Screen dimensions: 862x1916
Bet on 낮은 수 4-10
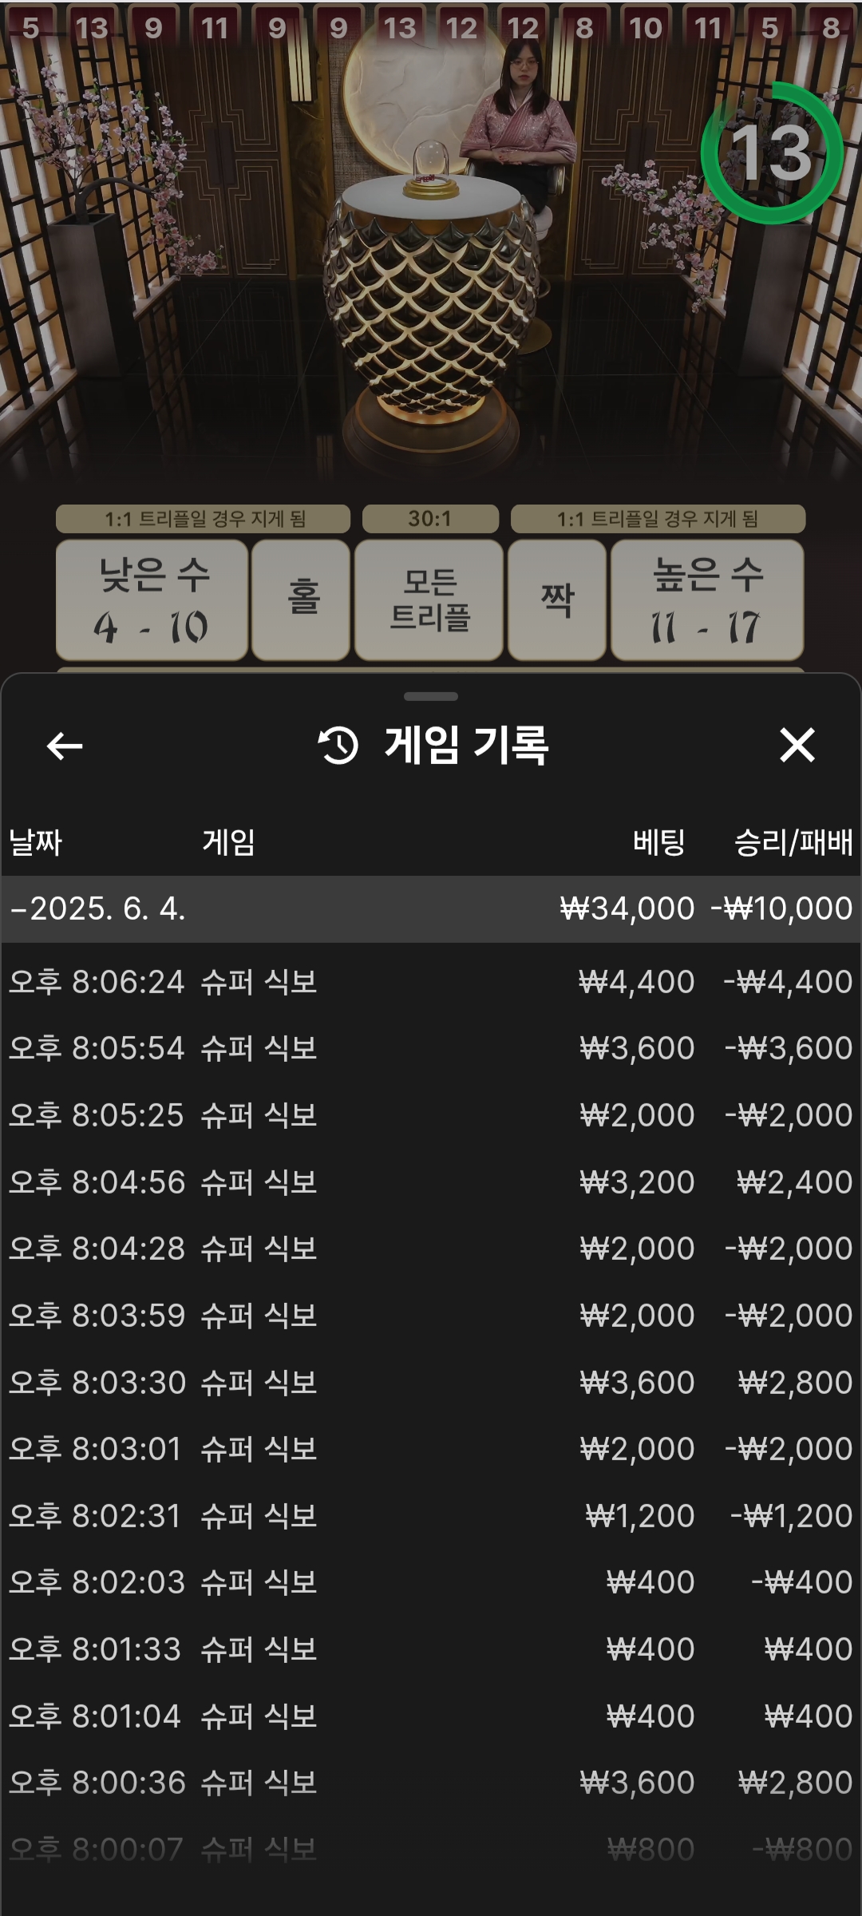pos(152,600)
